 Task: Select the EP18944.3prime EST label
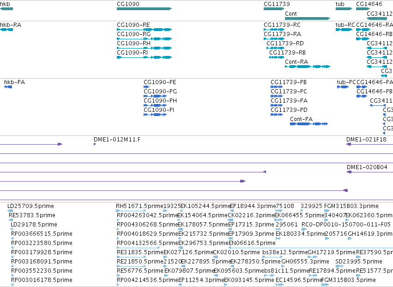(x=253, y=206)
